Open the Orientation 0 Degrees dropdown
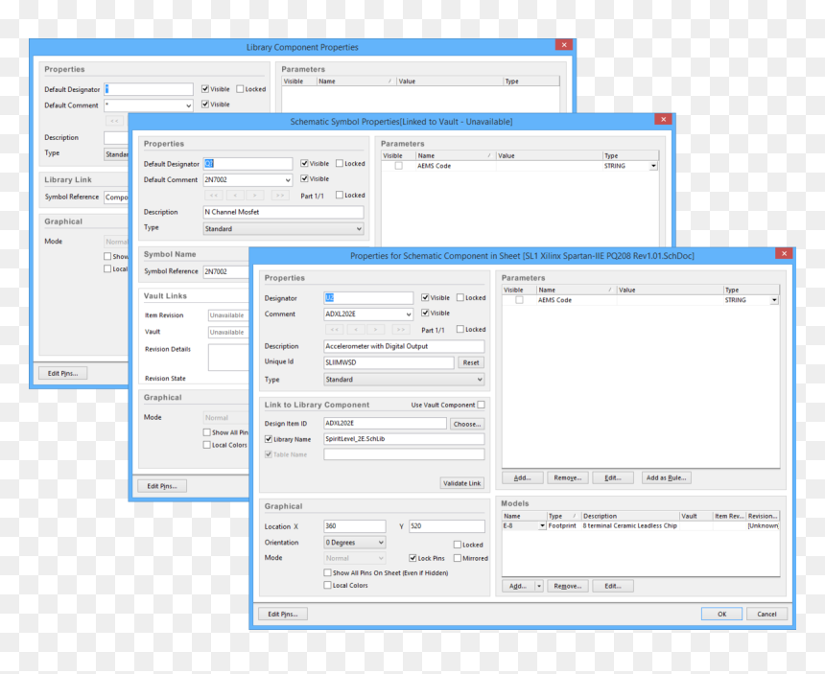This screenshot has width=825, height=674. pyautogui.click(x=381, y=543)
